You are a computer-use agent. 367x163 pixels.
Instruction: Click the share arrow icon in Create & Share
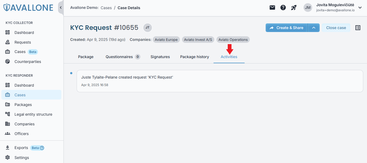click(272, 28)
